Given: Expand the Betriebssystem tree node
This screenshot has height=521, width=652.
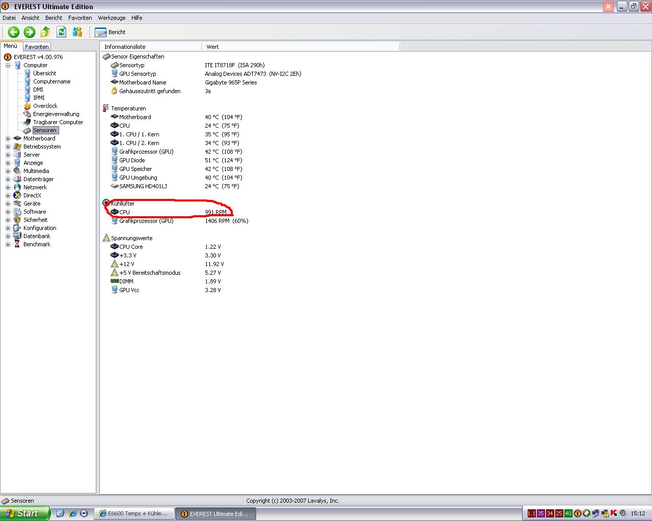Looking at the screenshot, I should [x=8, y=147].
